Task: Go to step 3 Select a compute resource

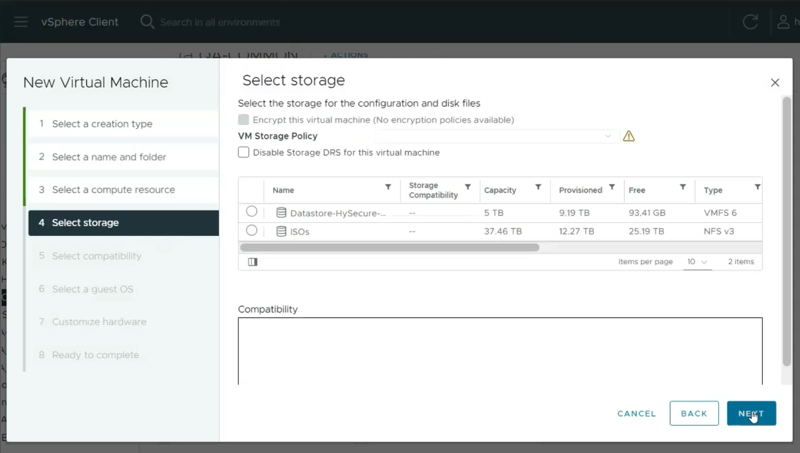Action: (x=113, y=189)
